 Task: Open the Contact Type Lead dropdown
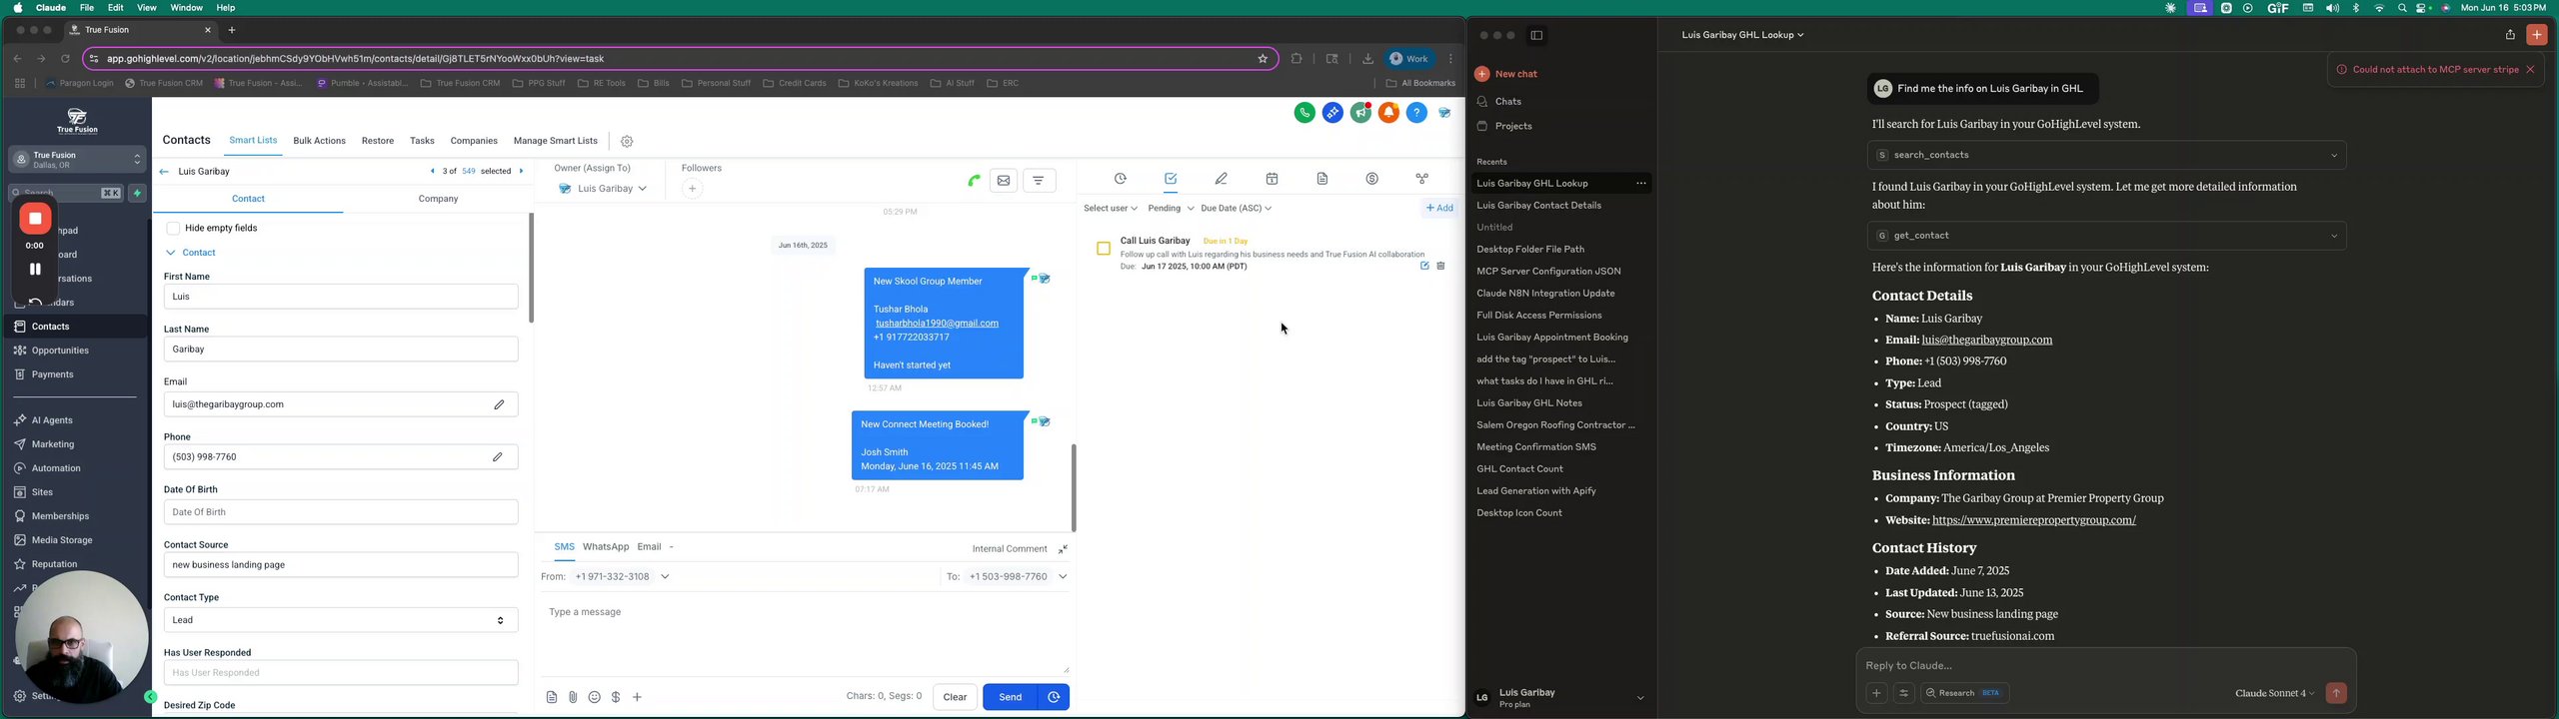click(x=341, y=620)
